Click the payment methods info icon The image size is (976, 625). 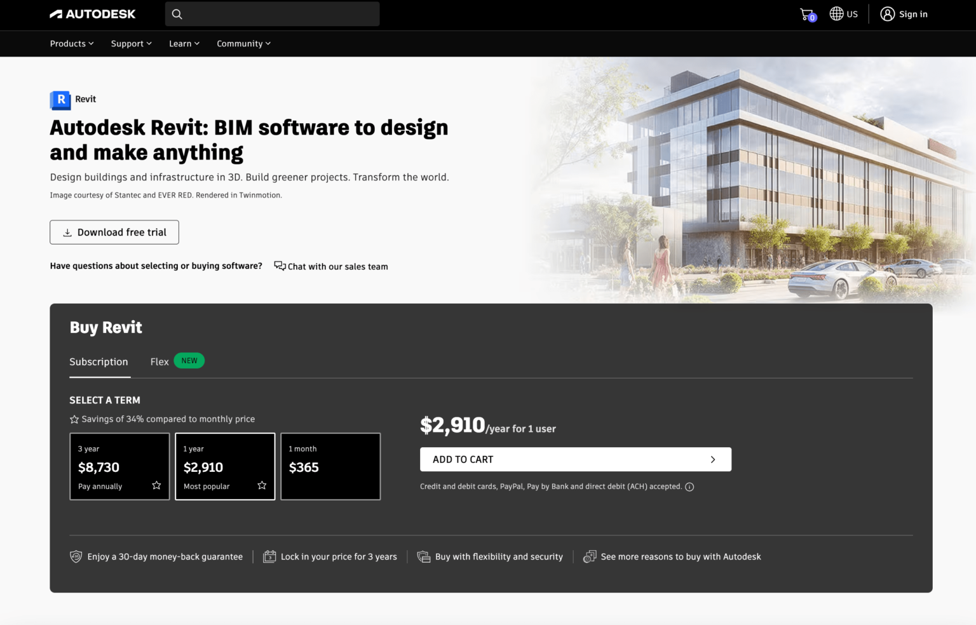pos(689,487)
